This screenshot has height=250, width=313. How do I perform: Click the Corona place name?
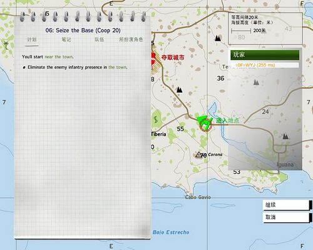215,154
